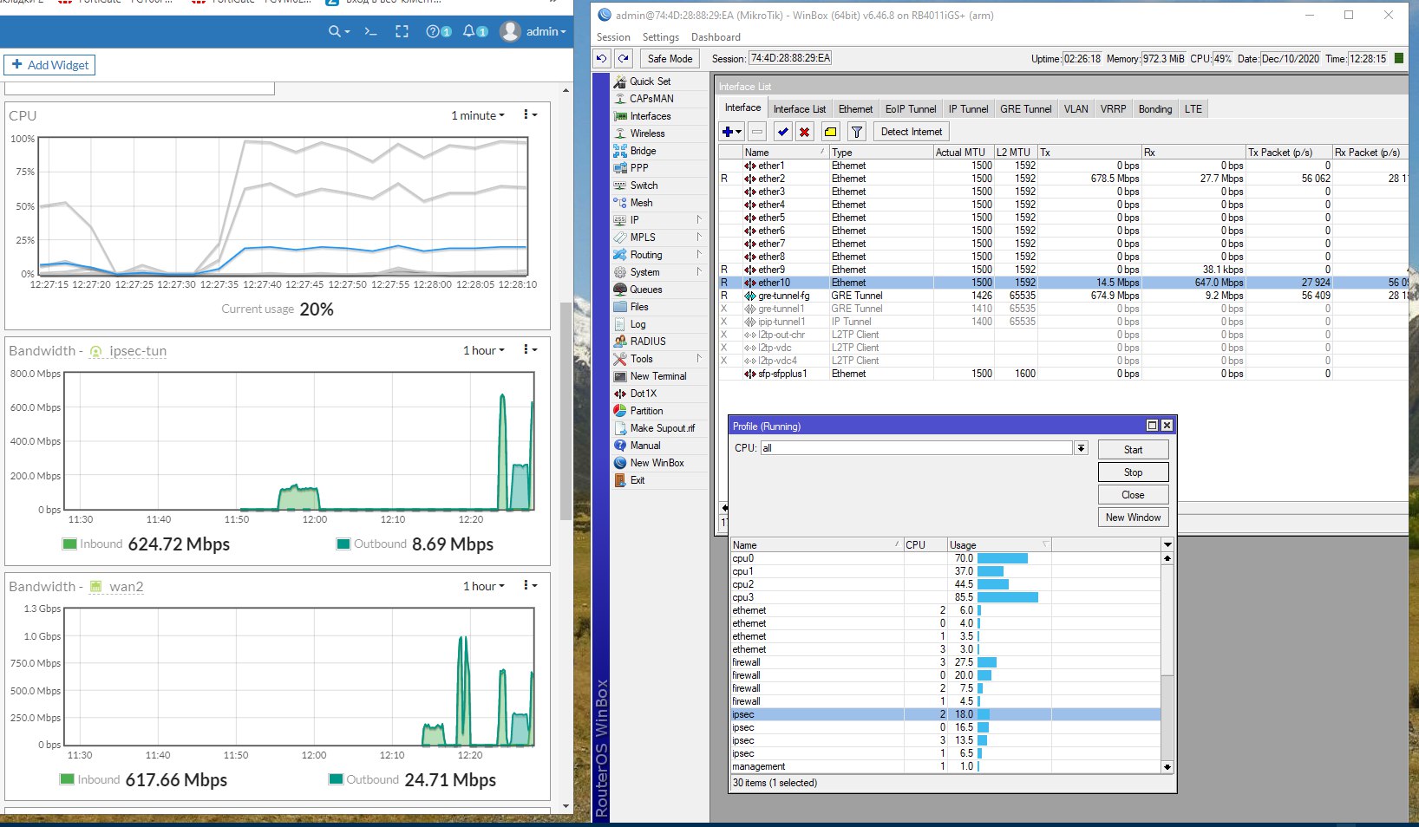
Task: Click the wan2 interface link
Action: (126, 587)
